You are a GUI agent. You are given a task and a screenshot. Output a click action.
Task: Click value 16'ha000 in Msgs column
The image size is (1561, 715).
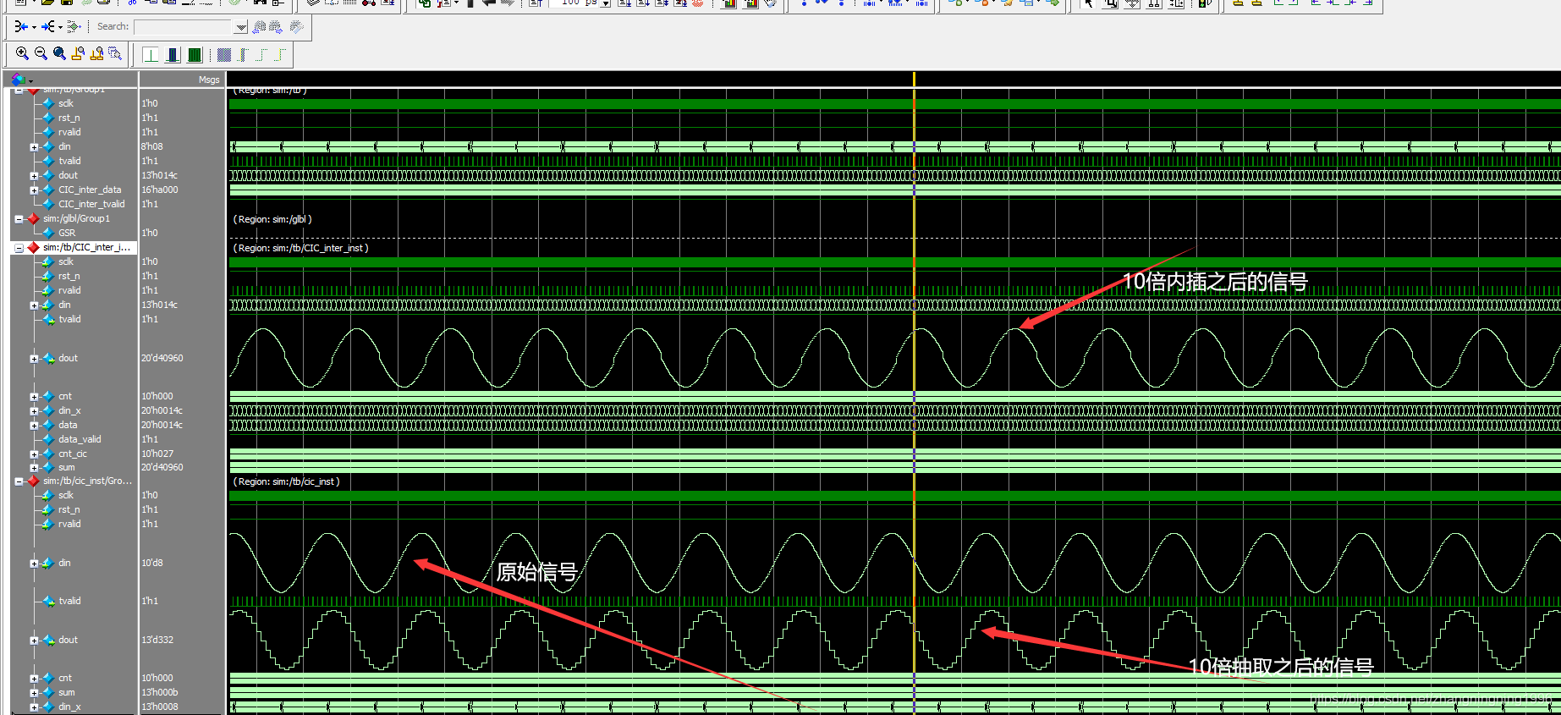[160, 190]
